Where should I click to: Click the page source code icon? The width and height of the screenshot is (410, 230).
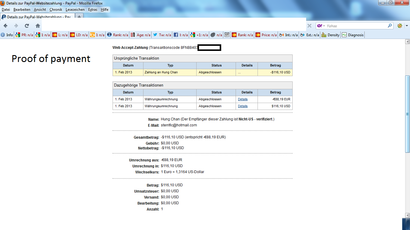pyautogui.click(x=227, y=35)
